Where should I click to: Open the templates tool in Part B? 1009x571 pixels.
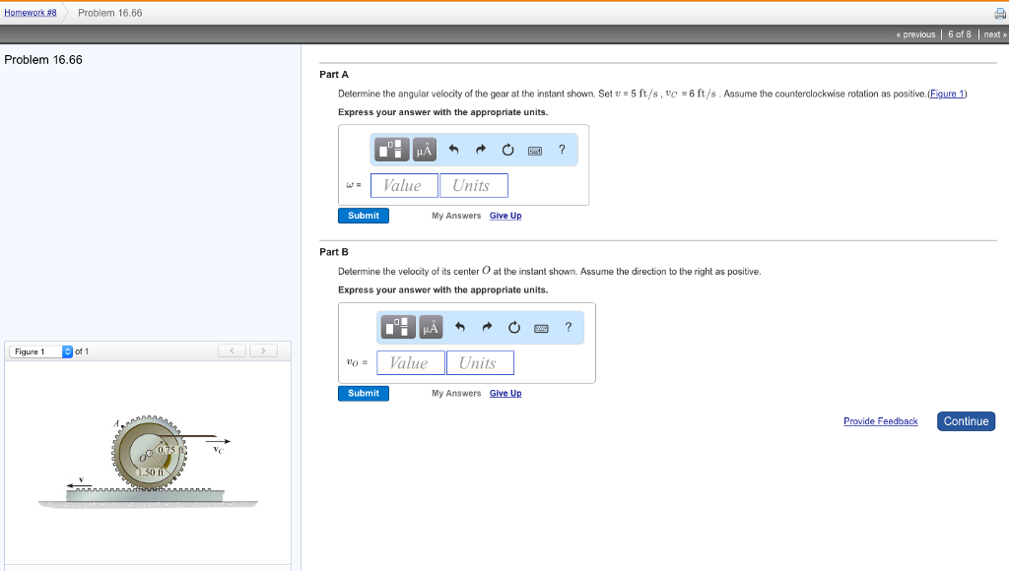399,327
